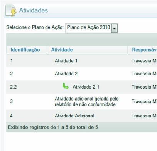Click the Atividades page title

coord(34,10)
